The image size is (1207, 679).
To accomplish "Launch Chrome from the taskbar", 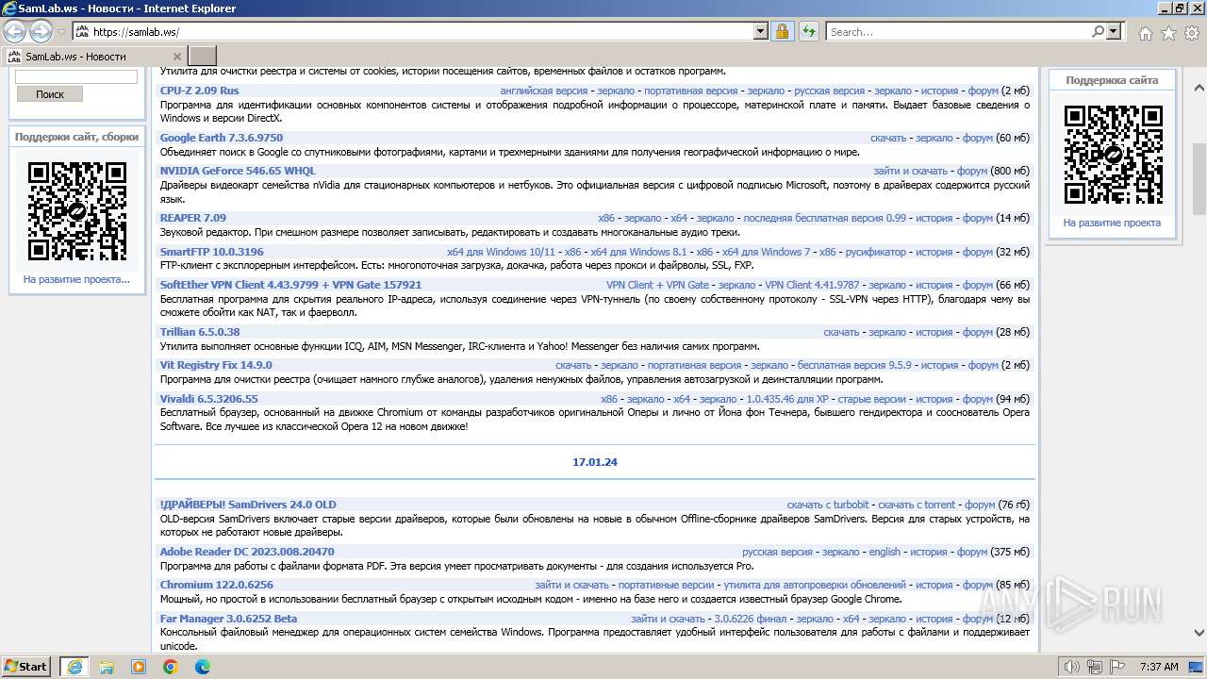I will 171,667.
